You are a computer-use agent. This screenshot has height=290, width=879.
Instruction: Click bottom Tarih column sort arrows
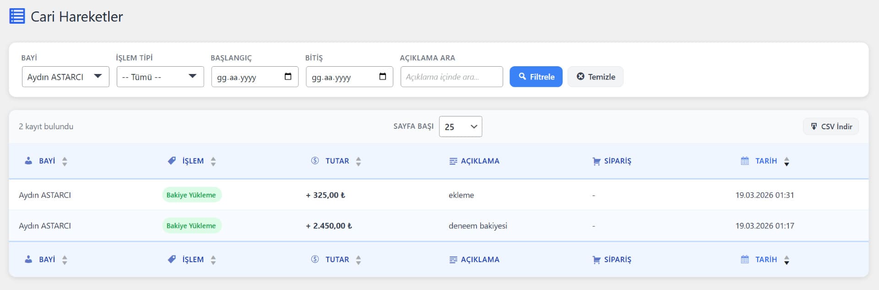click(787, 260)
